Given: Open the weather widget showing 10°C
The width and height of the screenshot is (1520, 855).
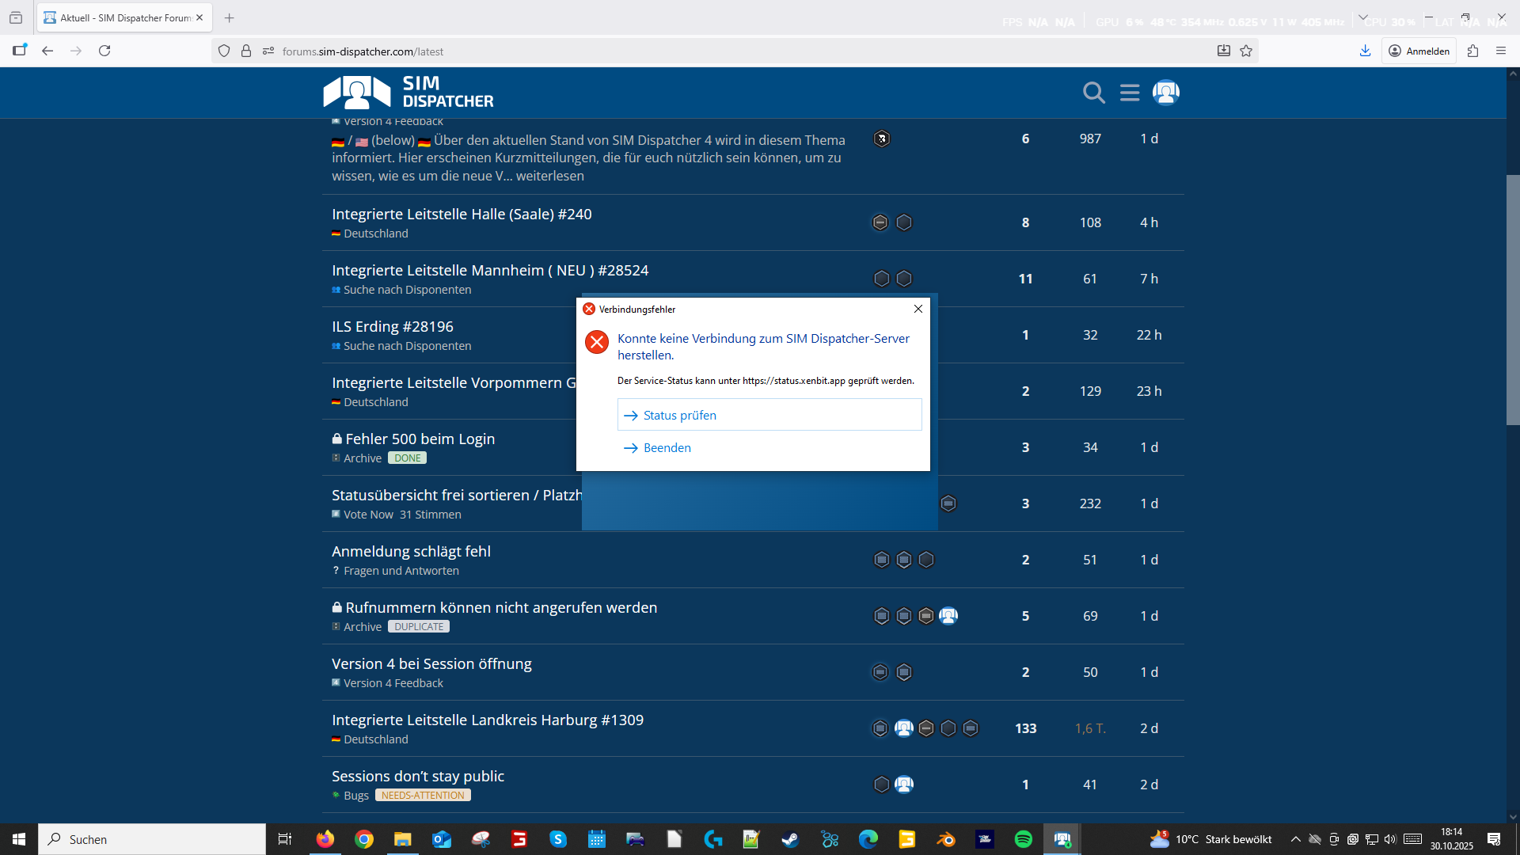Looking at the screenshot, I should point(1210,839).
